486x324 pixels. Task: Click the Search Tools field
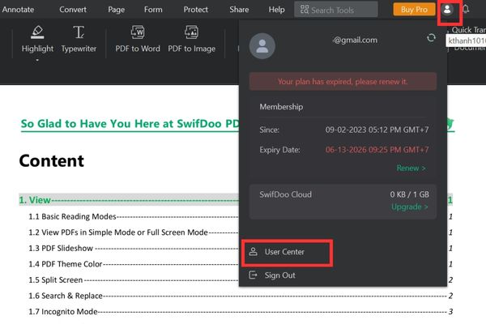click(x=336, y=10)
